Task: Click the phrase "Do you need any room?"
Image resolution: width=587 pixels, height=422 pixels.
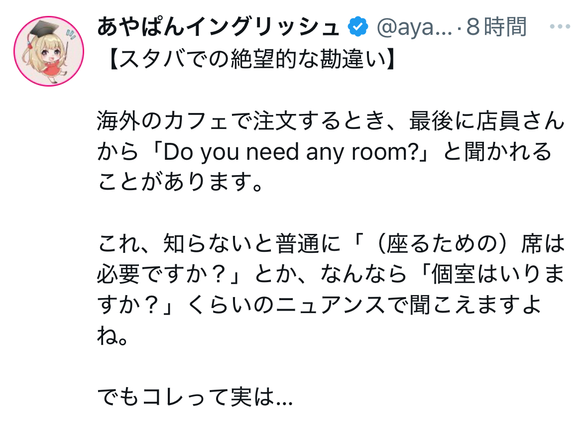Action: pos(294,153)
